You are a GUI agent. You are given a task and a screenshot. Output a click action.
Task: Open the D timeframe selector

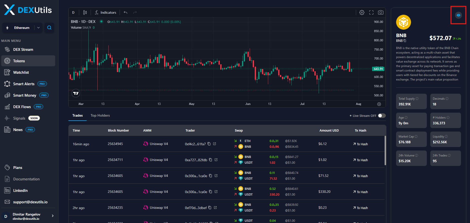click(73, 12)
